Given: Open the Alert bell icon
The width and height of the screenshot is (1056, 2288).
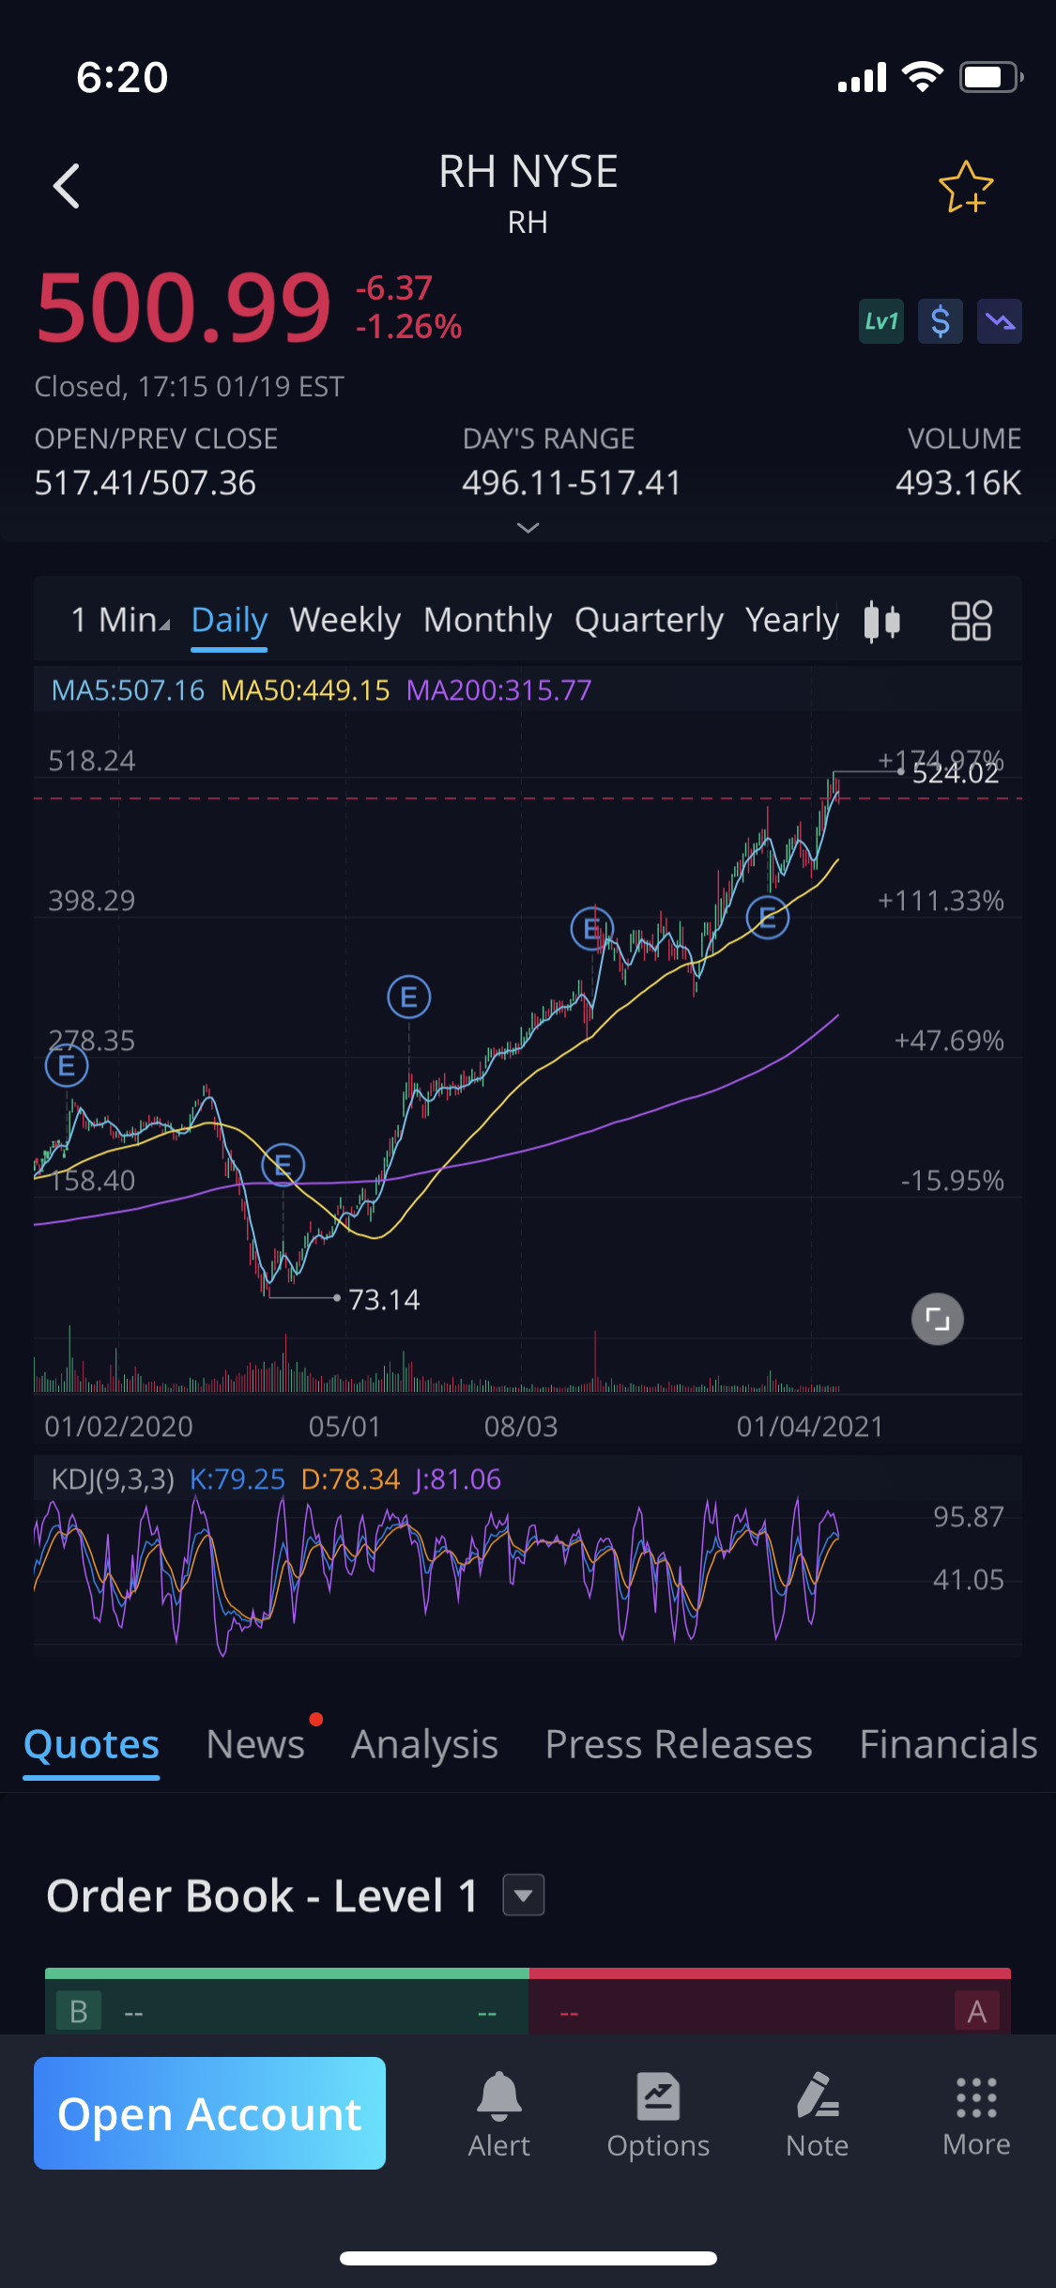Looking at the screenshot, I should 498,2114.
